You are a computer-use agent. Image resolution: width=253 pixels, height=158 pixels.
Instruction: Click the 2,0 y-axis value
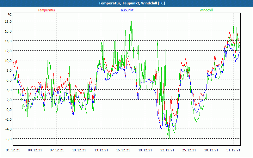tap(9, 100)
